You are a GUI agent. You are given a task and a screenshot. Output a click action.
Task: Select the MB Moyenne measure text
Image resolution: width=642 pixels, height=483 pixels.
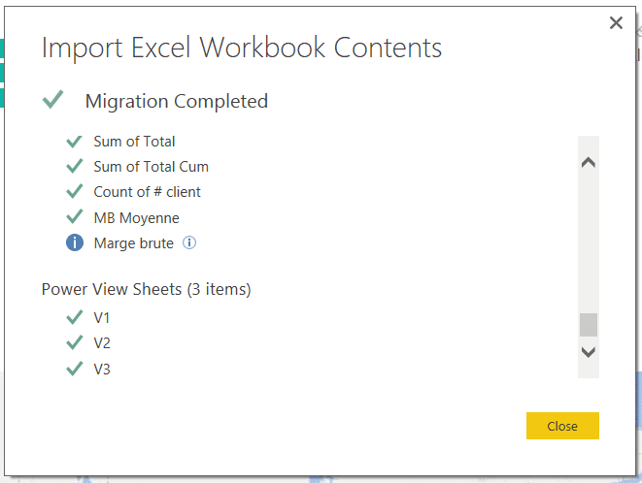tap(136, 218)
